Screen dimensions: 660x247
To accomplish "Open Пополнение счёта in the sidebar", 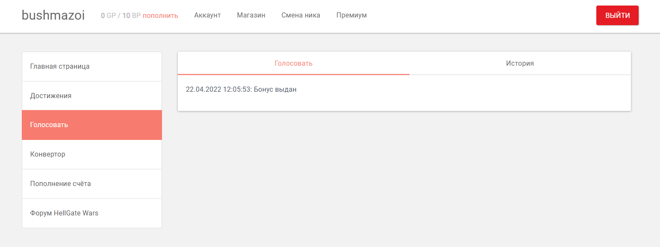I will pos(92,184).
